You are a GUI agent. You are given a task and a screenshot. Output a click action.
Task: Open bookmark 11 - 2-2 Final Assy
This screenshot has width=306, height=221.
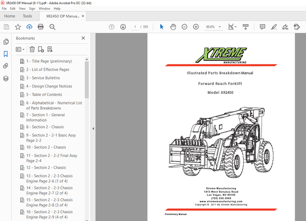(51, 158)
